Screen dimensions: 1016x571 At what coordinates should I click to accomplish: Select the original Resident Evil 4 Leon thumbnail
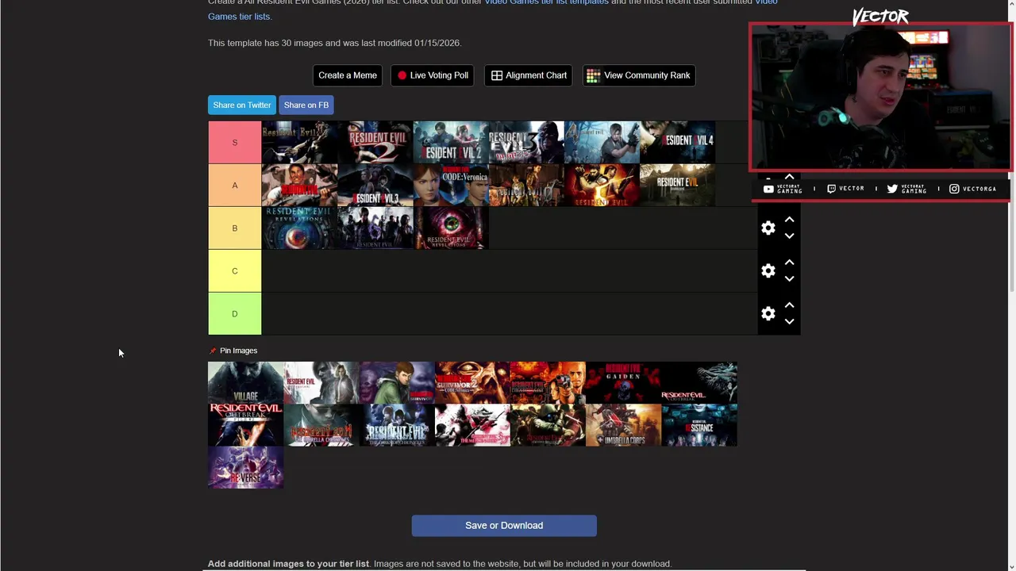[602, 142]
